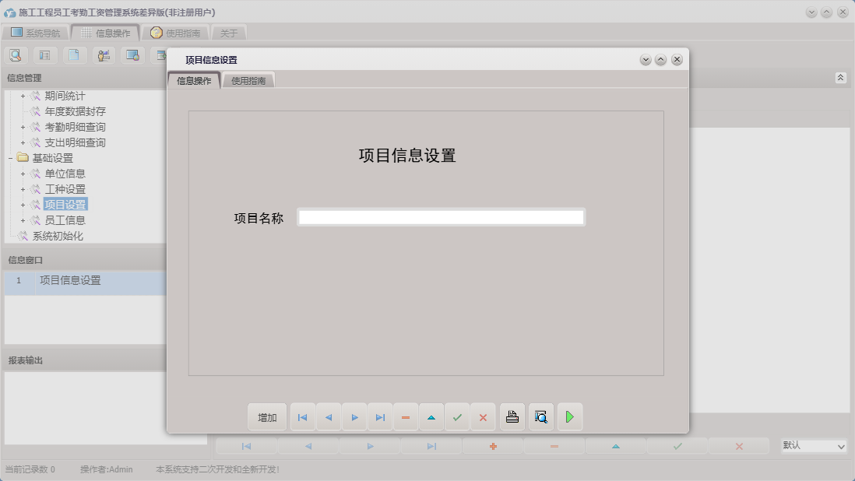Open the search tool on the main toolbar
Viewport: 855px width, 481px height.
pyautogui.click(x=16, y=54)
